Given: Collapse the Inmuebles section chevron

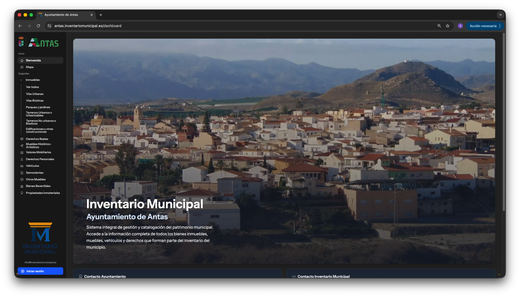Looking at the screenshot, I should click(x=21, y=80).
